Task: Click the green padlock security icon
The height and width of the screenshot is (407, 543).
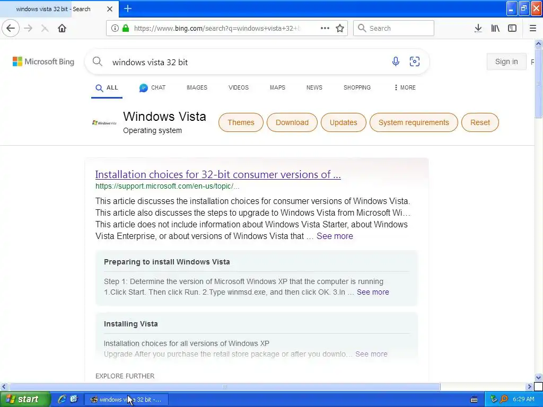Action: pos(126,29)
